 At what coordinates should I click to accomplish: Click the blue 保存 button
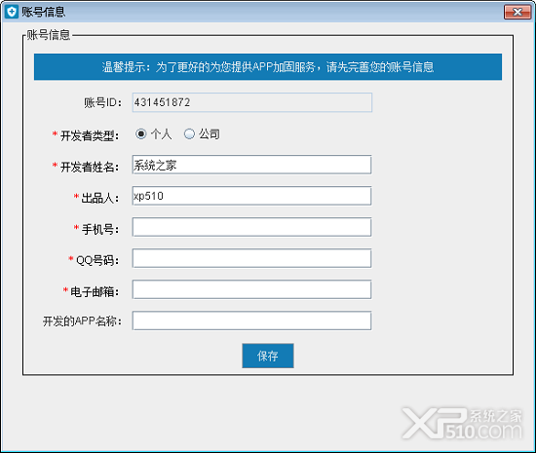point(268,356)
